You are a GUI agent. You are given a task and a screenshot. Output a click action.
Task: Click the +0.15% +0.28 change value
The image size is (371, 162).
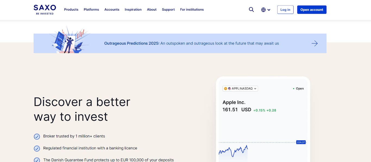265,110
